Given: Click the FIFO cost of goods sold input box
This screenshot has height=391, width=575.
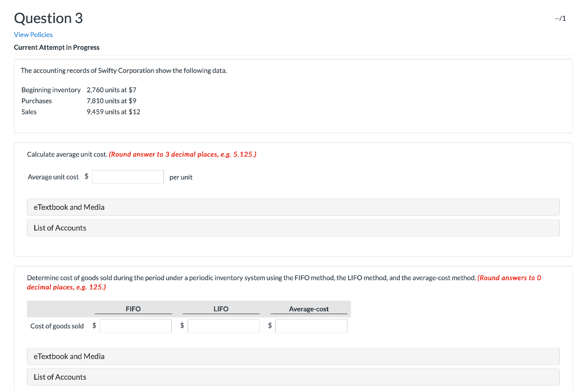Looking at the screenshot, I should point(135,325).
